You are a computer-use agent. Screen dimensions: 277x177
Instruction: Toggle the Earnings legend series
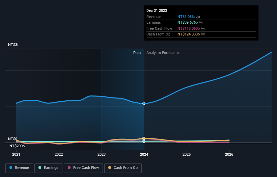coord(48,168)
